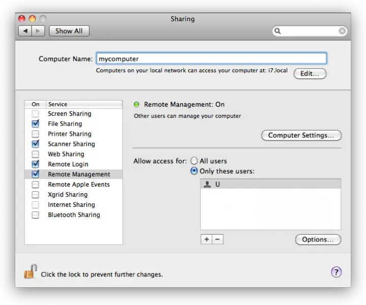Select user U in the access list
This screenshot has width=366, height=305.
270,184
